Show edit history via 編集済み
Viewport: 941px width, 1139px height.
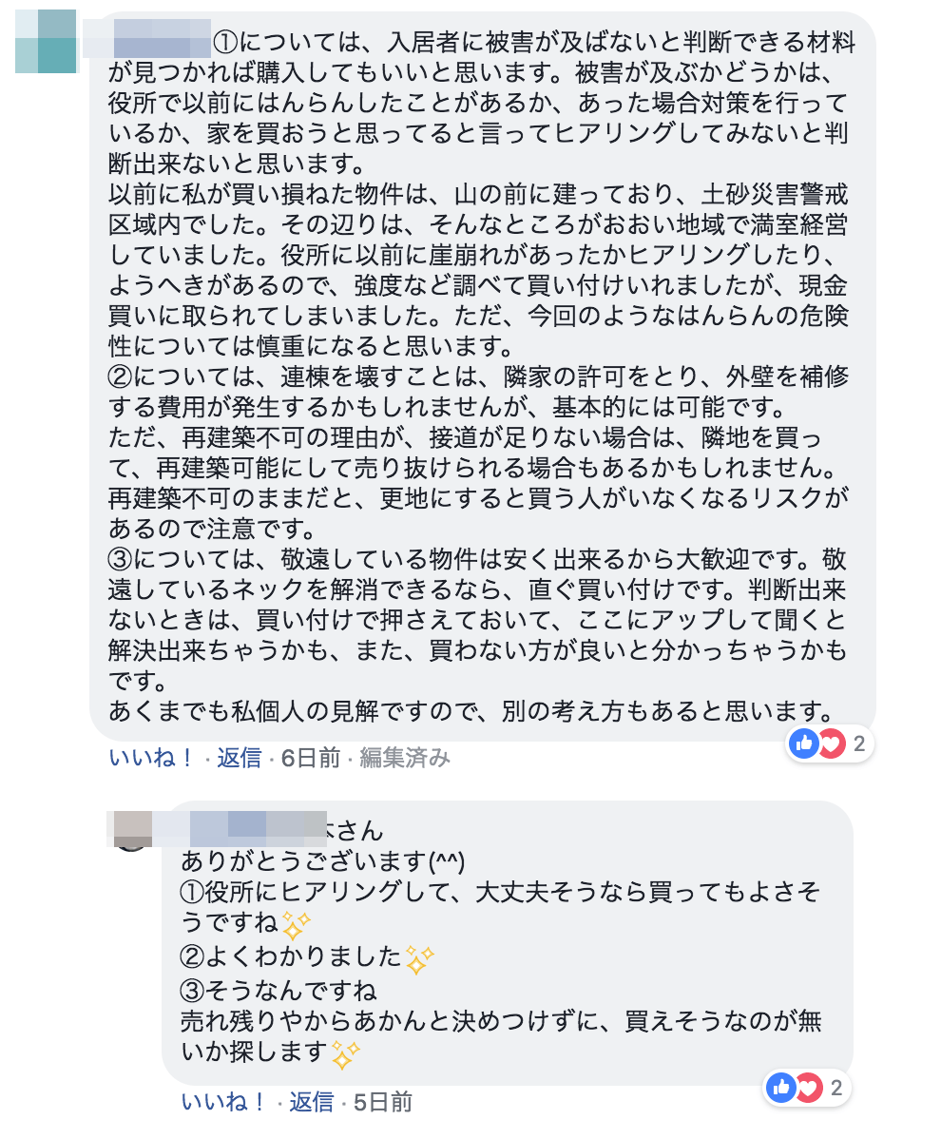[405, 759]
